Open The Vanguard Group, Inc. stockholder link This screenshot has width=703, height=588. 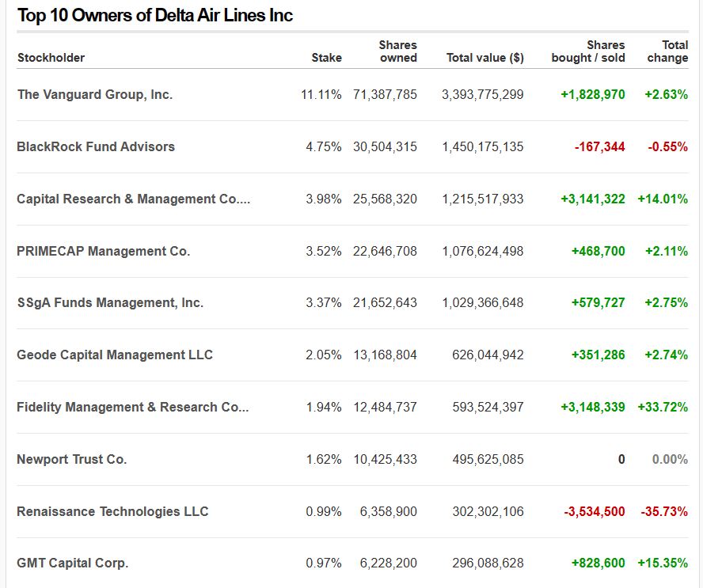coord(95,94)
